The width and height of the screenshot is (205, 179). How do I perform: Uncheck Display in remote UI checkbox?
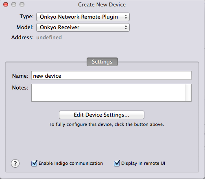tap(117, 163)
